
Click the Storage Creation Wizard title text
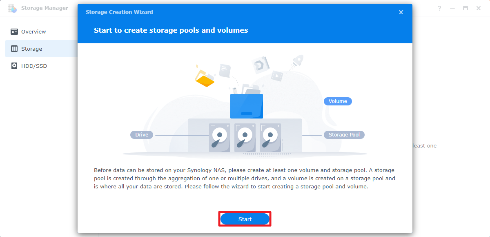(x=119, y=12)
